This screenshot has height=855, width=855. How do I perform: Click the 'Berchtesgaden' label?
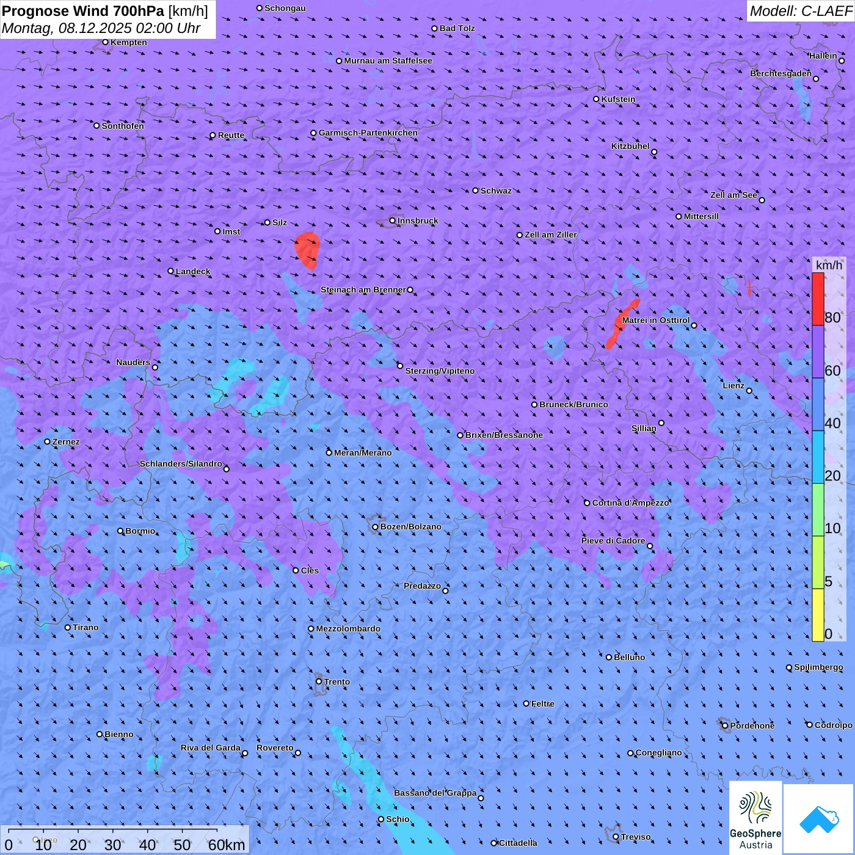(781, 73)
